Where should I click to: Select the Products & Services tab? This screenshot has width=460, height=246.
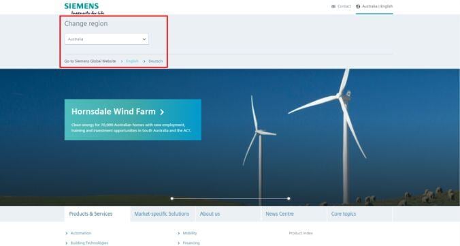click(x=97, y=214)
